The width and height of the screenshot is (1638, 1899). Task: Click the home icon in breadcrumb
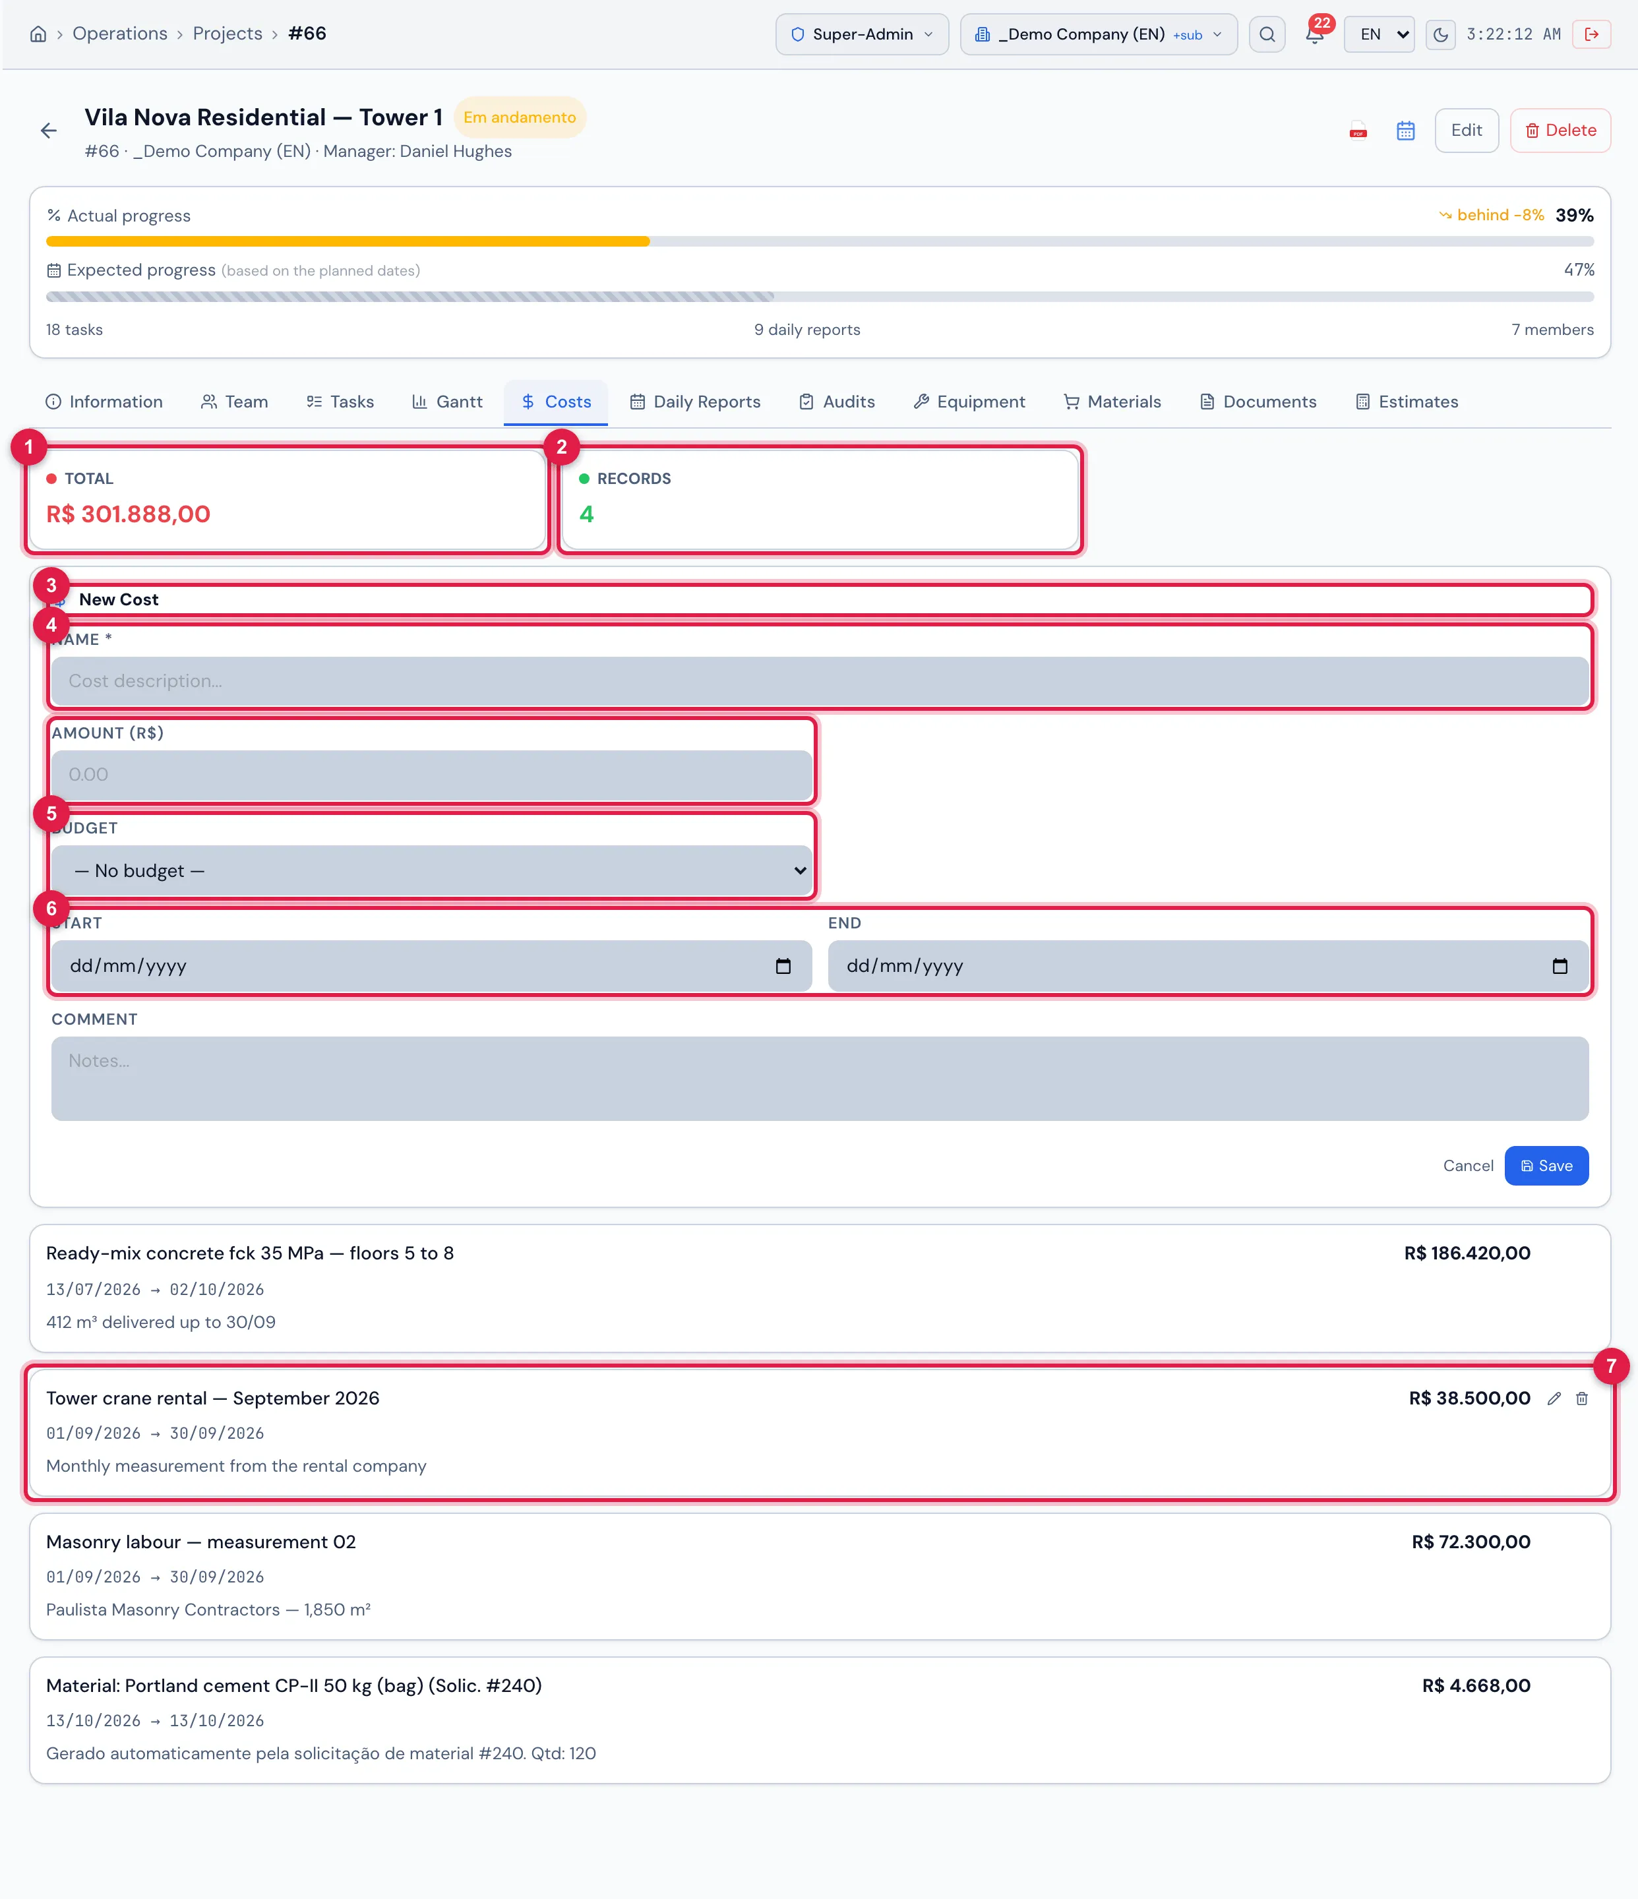(38, 34)
